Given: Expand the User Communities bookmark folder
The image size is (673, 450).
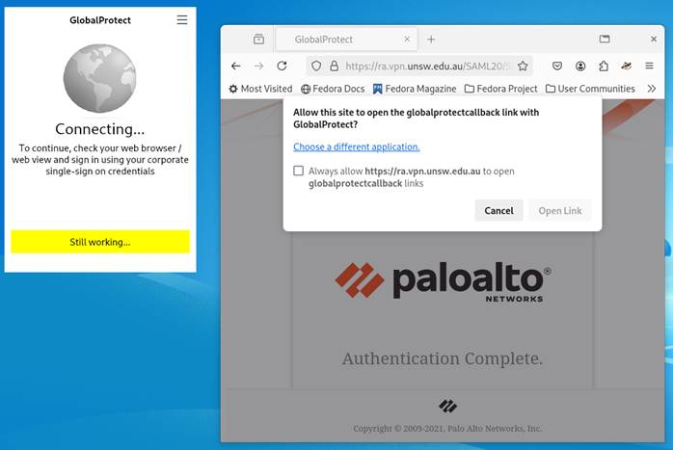Looking at the screenshot, I should 590,89.
